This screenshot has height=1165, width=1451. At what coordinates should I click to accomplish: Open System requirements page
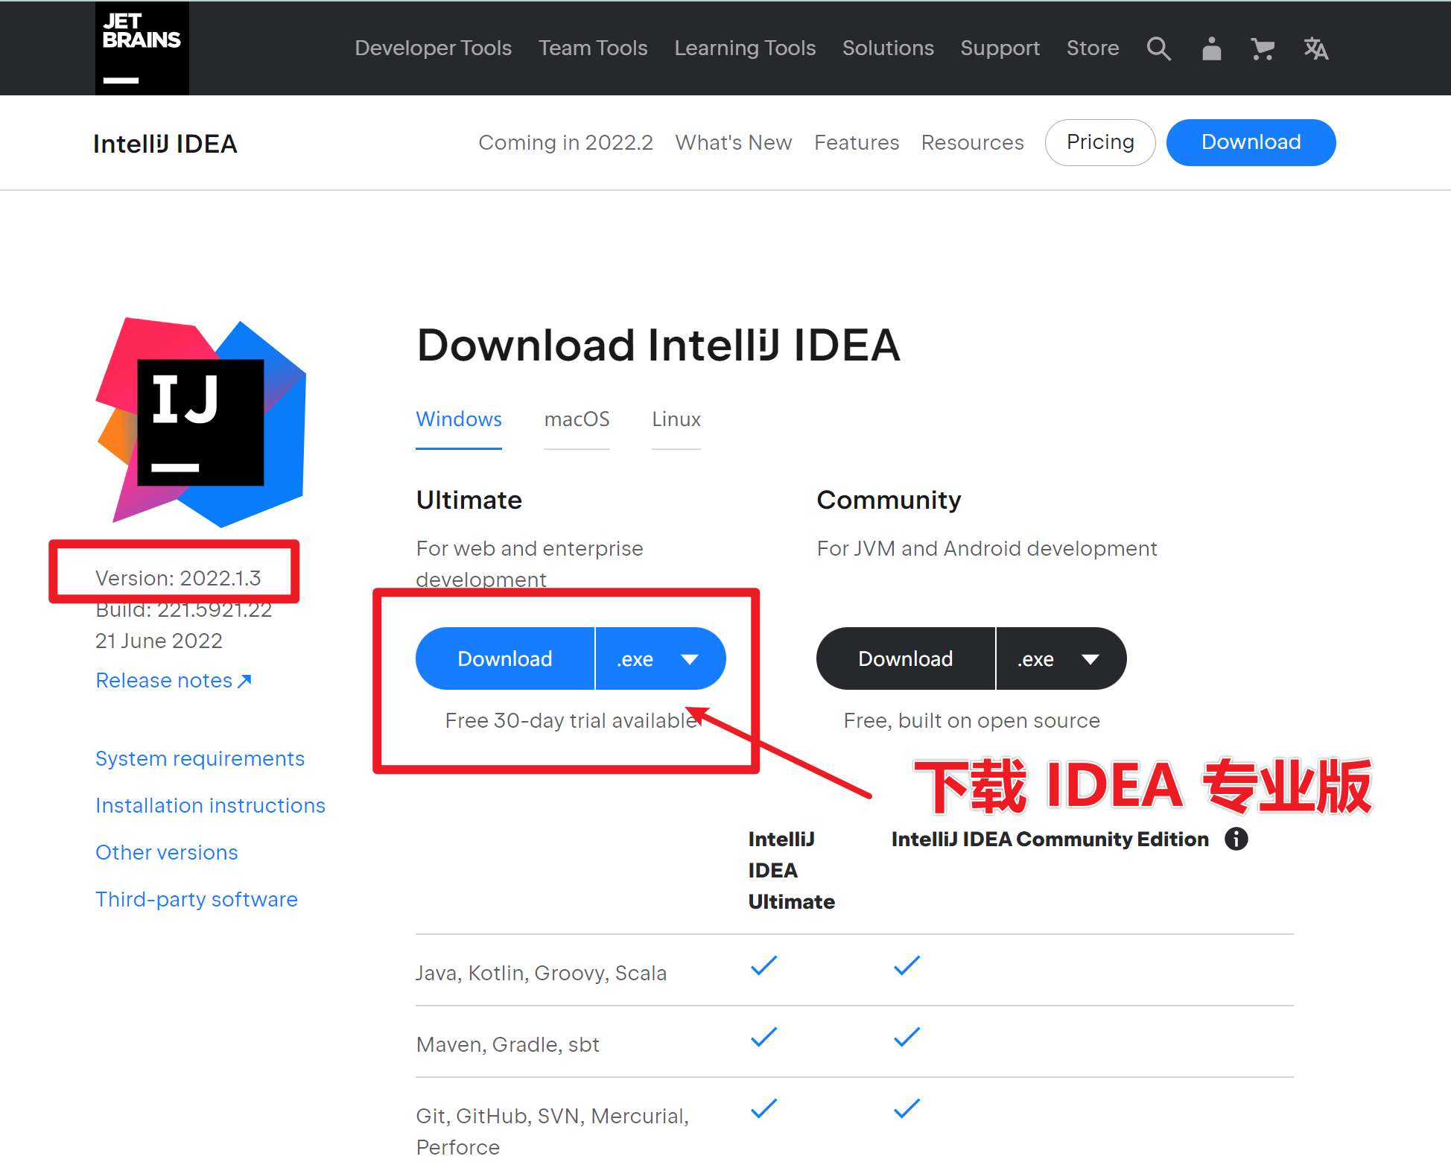click(200, 758)
